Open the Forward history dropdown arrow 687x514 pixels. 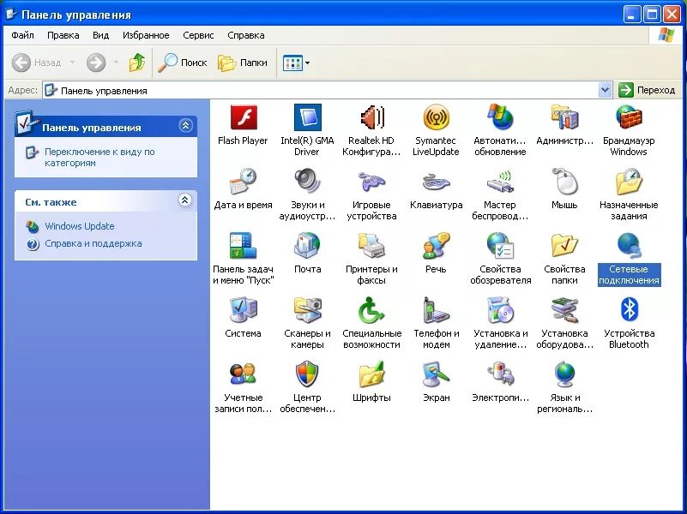click(x=116, y=63)
